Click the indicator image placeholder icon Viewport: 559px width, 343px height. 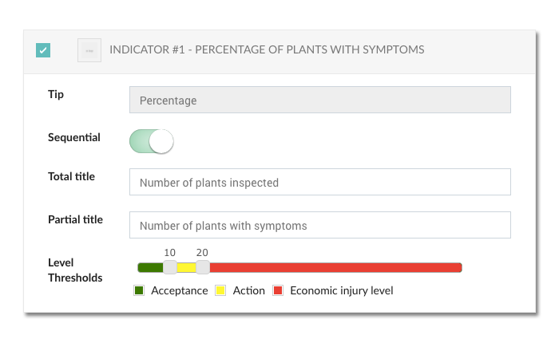(89, 50)
